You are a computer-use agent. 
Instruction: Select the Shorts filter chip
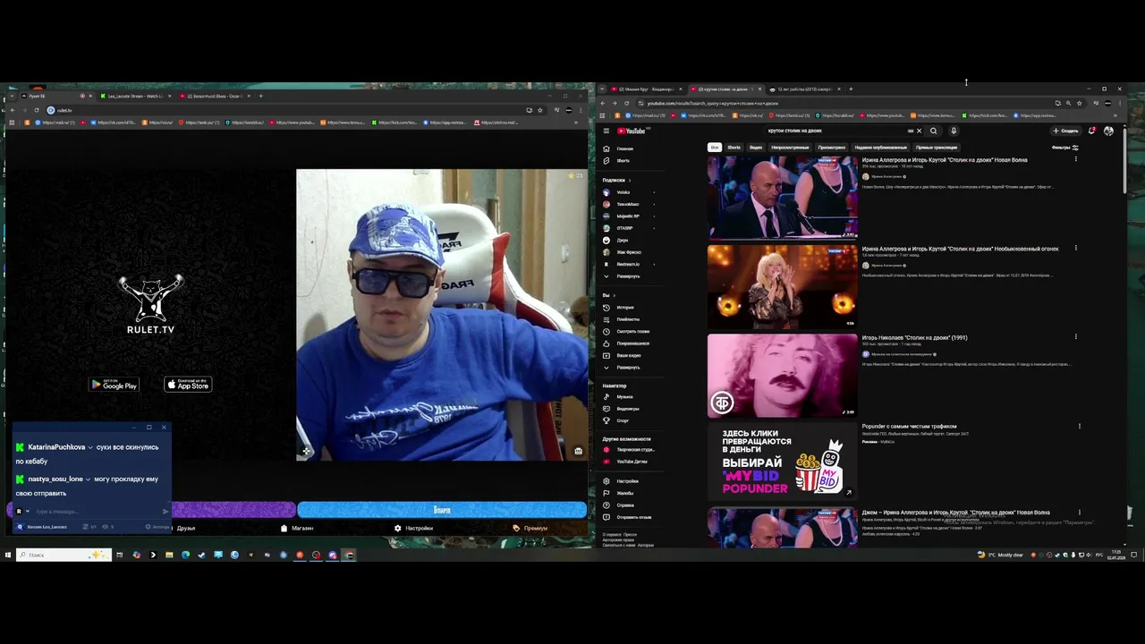734,147
